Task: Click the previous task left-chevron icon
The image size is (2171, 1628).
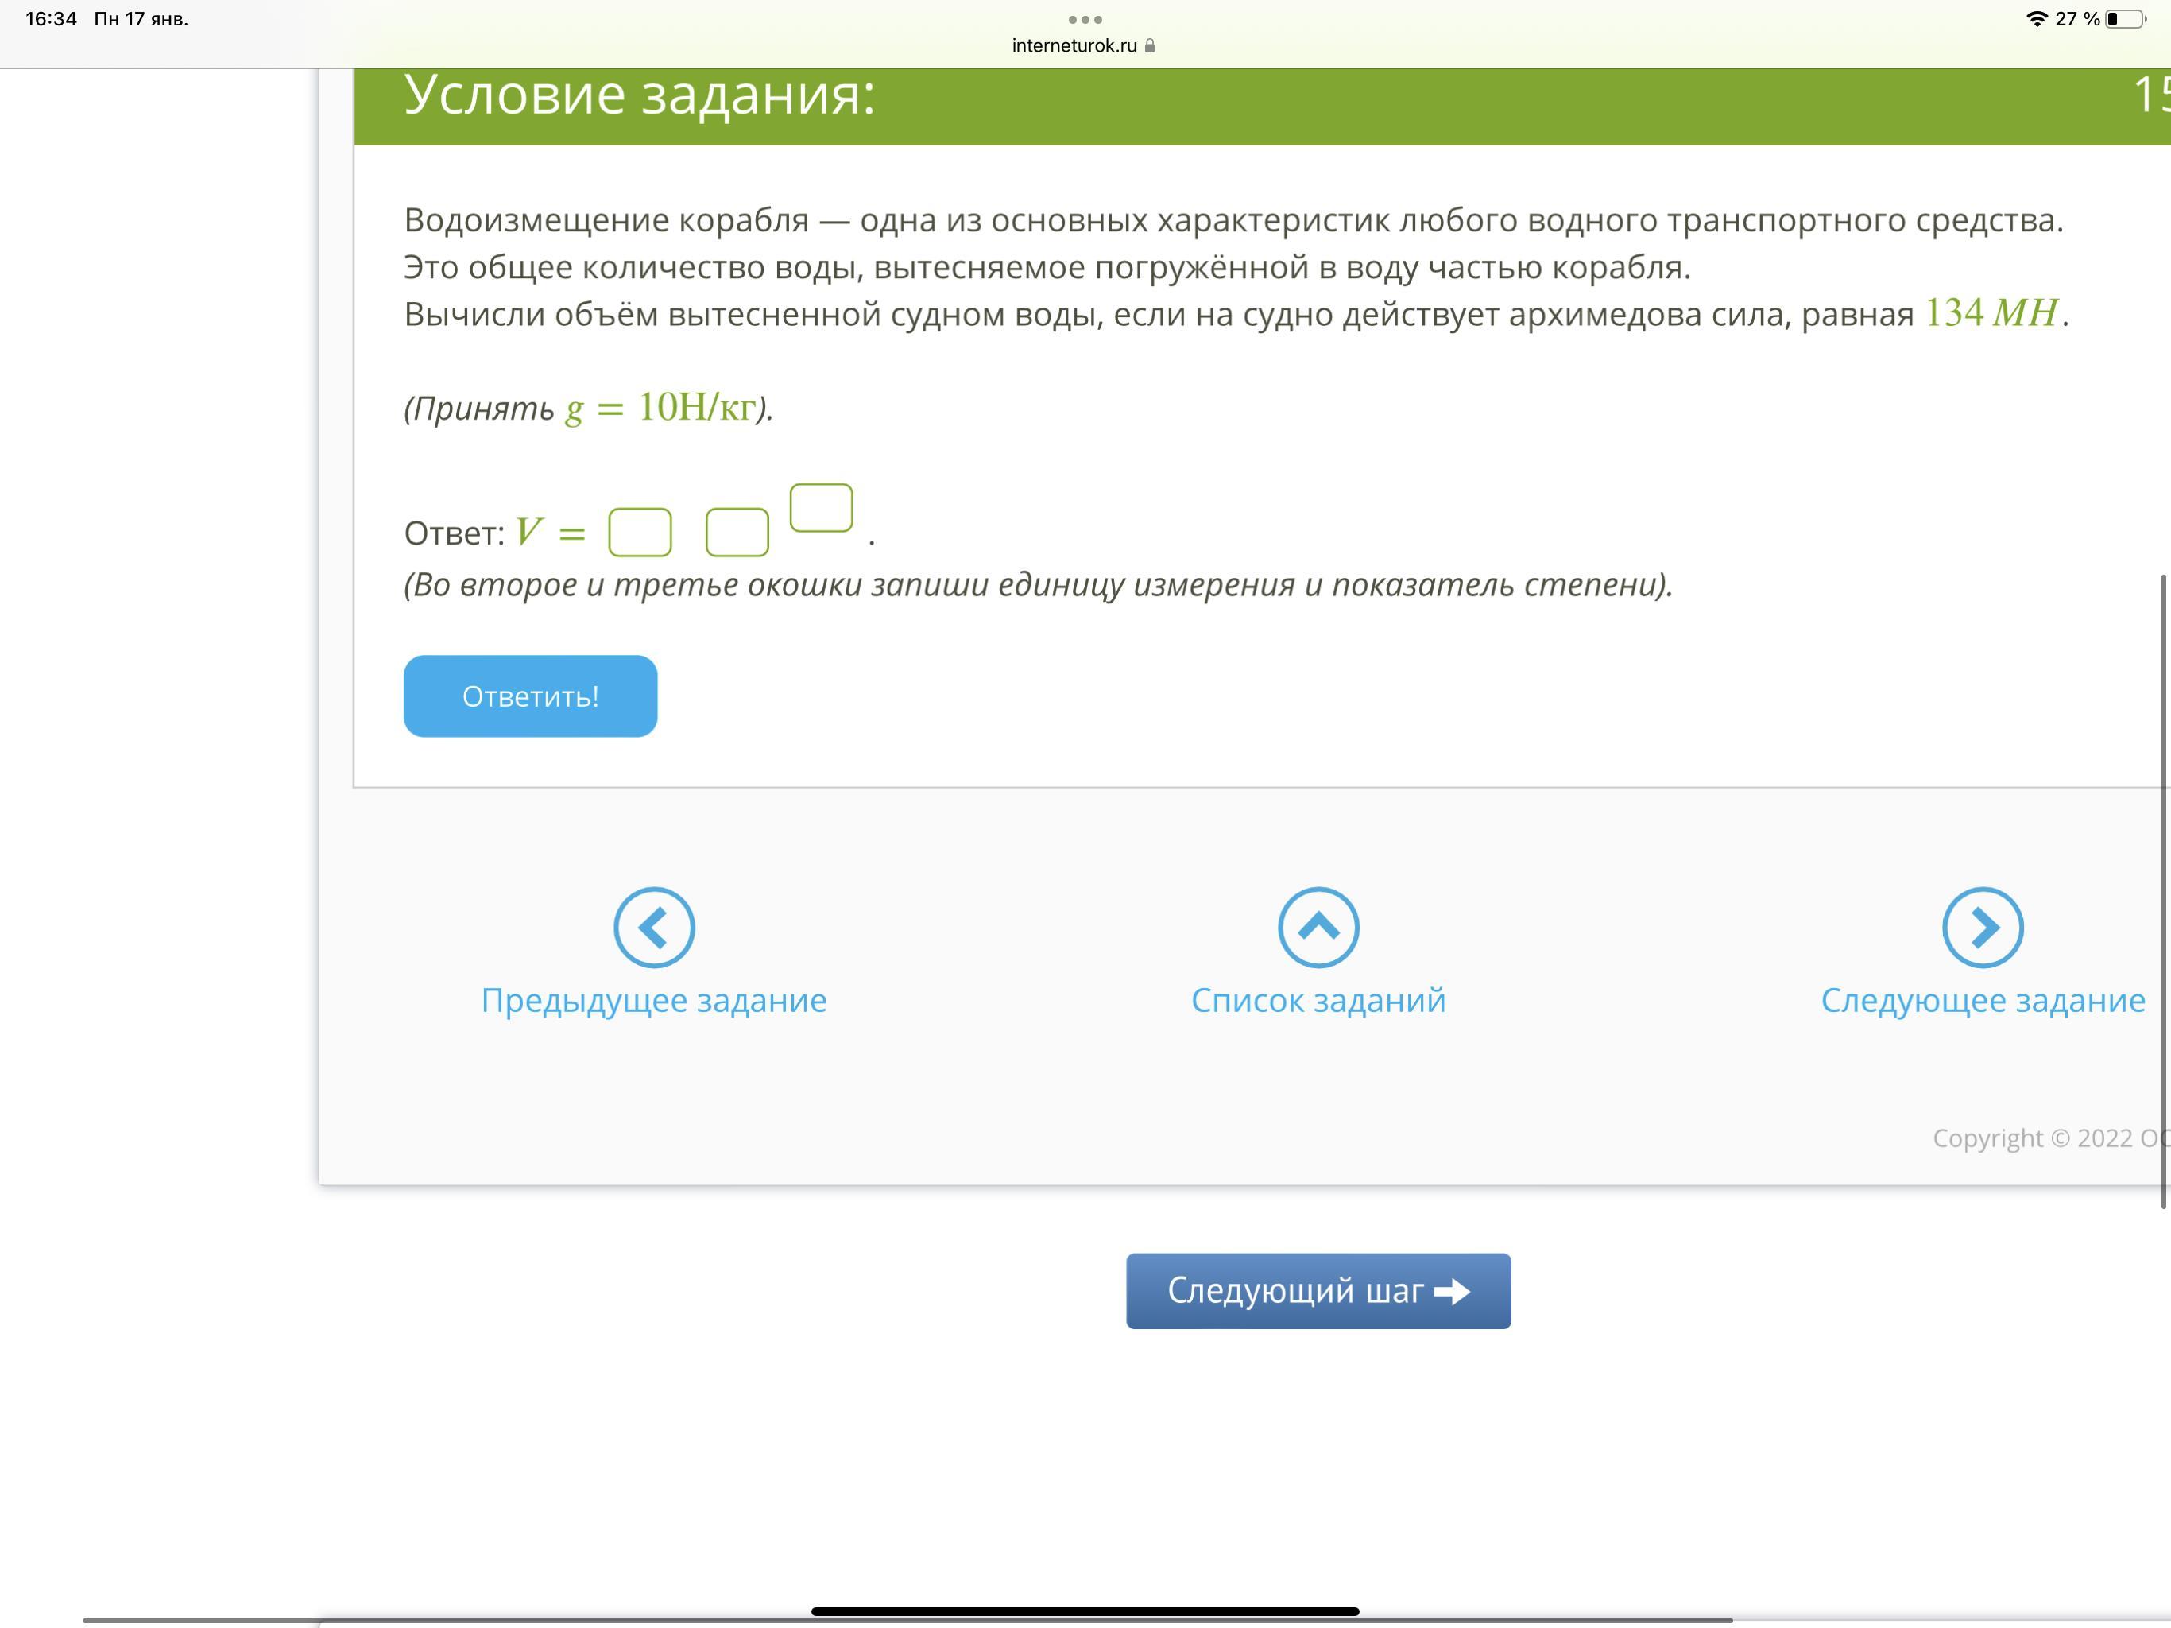Action: click(x=654, y=927)
